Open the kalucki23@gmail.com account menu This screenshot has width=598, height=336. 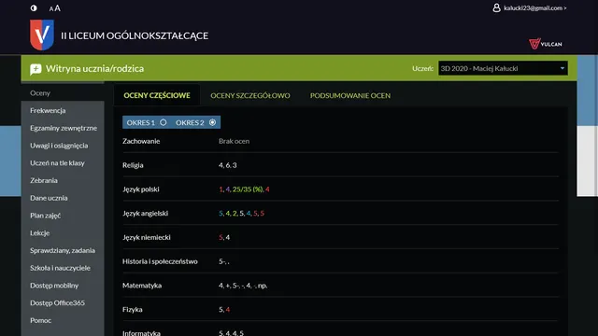pyautogui.click(x=535, y=8)
